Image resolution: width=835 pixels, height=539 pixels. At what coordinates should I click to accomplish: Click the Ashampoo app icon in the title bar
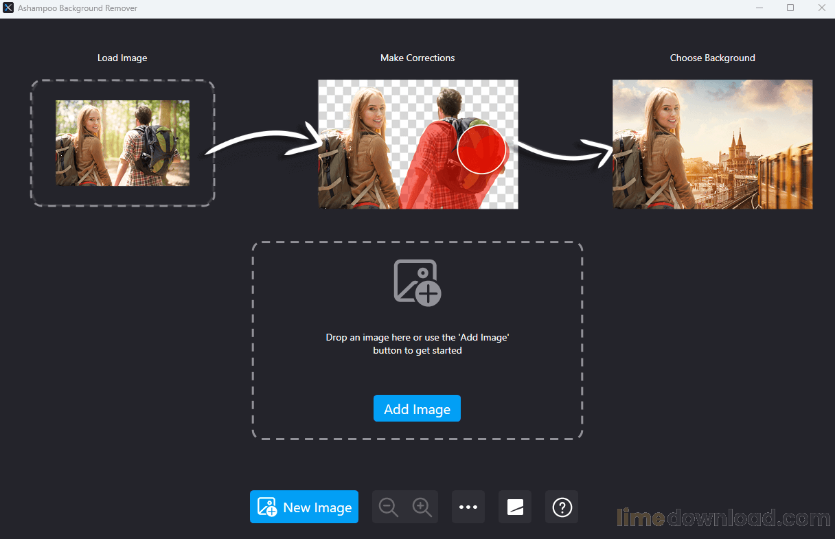tap(8, 8)
